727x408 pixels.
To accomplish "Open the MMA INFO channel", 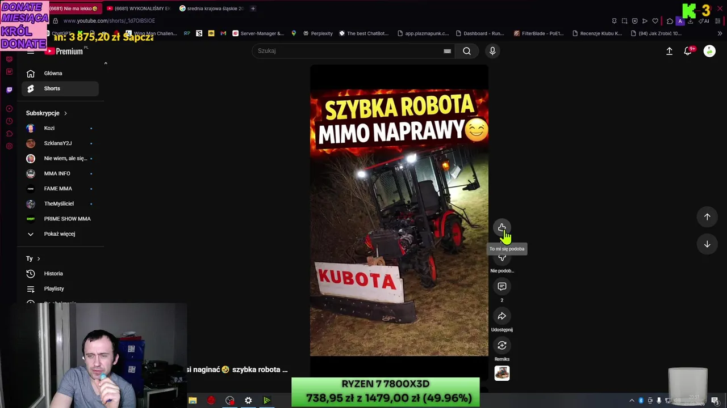I will coord(60,173).
